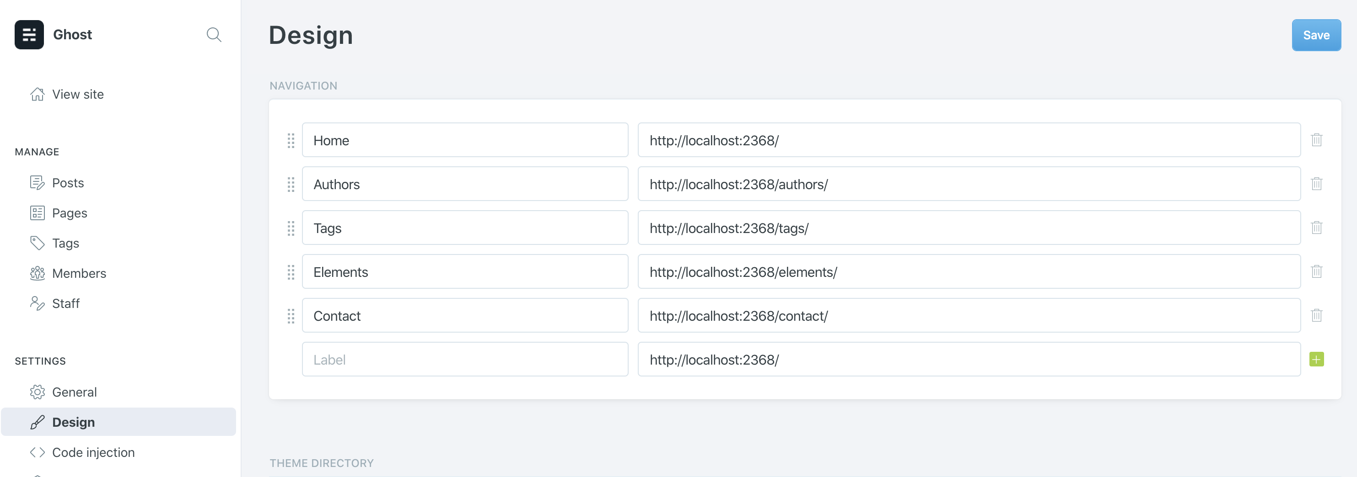Open View site link

[77, 94]
